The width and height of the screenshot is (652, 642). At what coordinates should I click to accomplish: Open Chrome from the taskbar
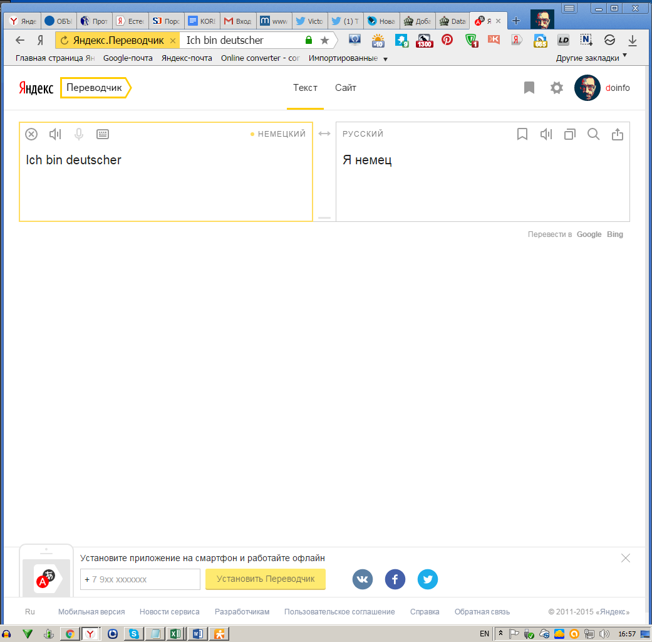point(70,634)
